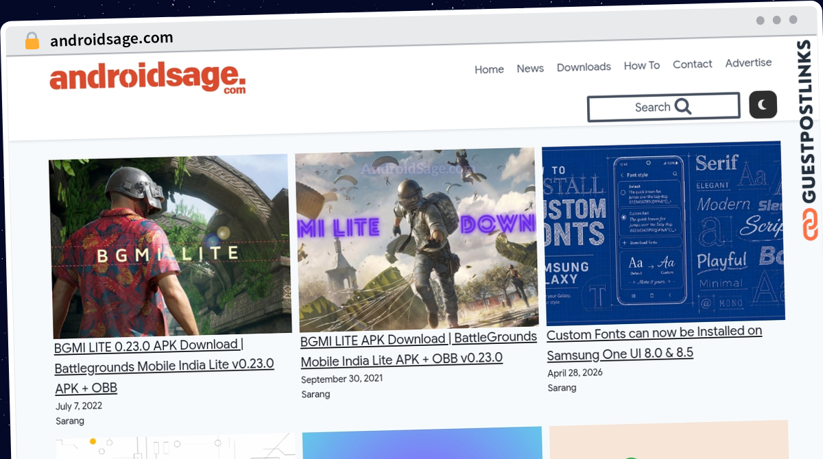
Task: Click author Sarang under the April 28, 2026 post
Action: pos(562,388)
